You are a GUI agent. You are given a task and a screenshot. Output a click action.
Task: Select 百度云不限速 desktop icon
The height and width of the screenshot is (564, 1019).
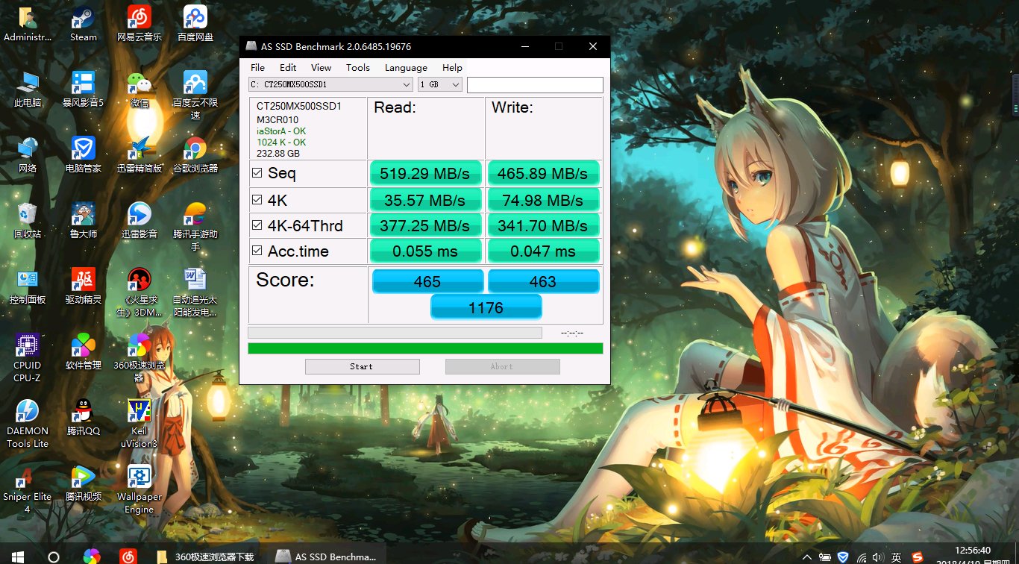coord(195,95)
